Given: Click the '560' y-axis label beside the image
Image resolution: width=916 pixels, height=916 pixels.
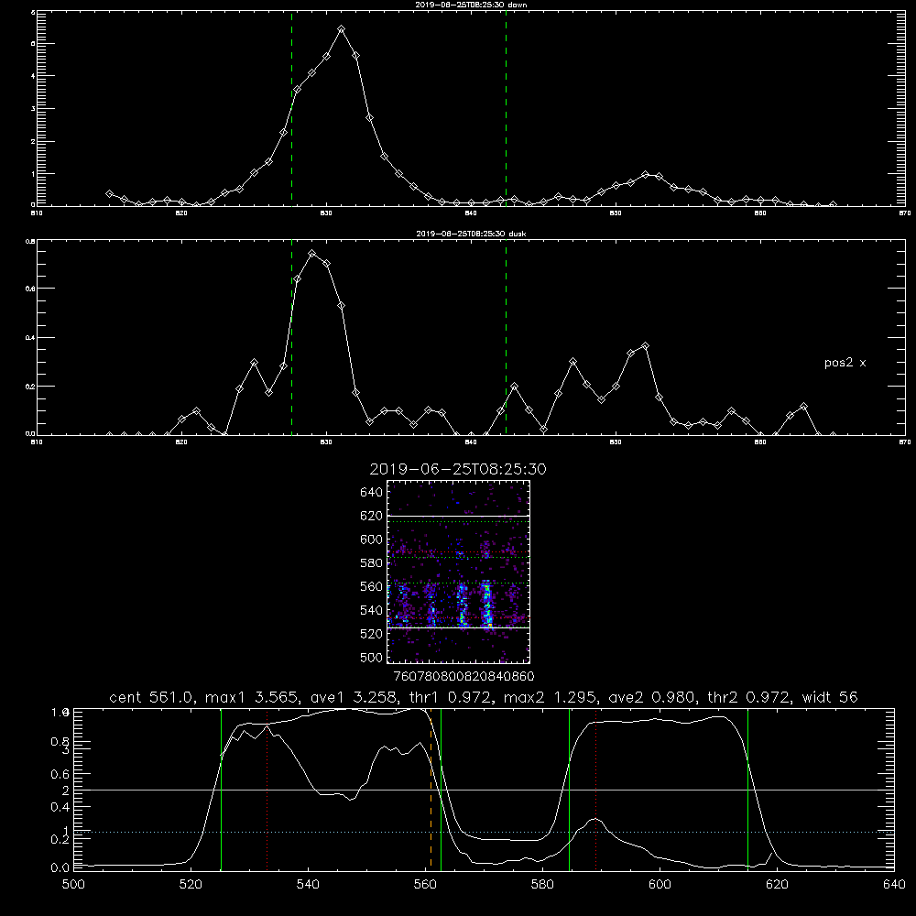Looking at the screenshot, I should [372, 586].
